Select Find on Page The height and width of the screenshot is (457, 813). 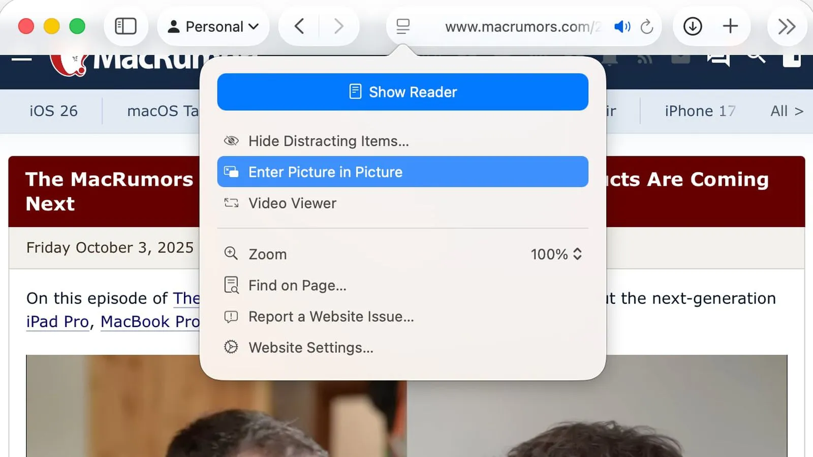click(x=297, y=285)
